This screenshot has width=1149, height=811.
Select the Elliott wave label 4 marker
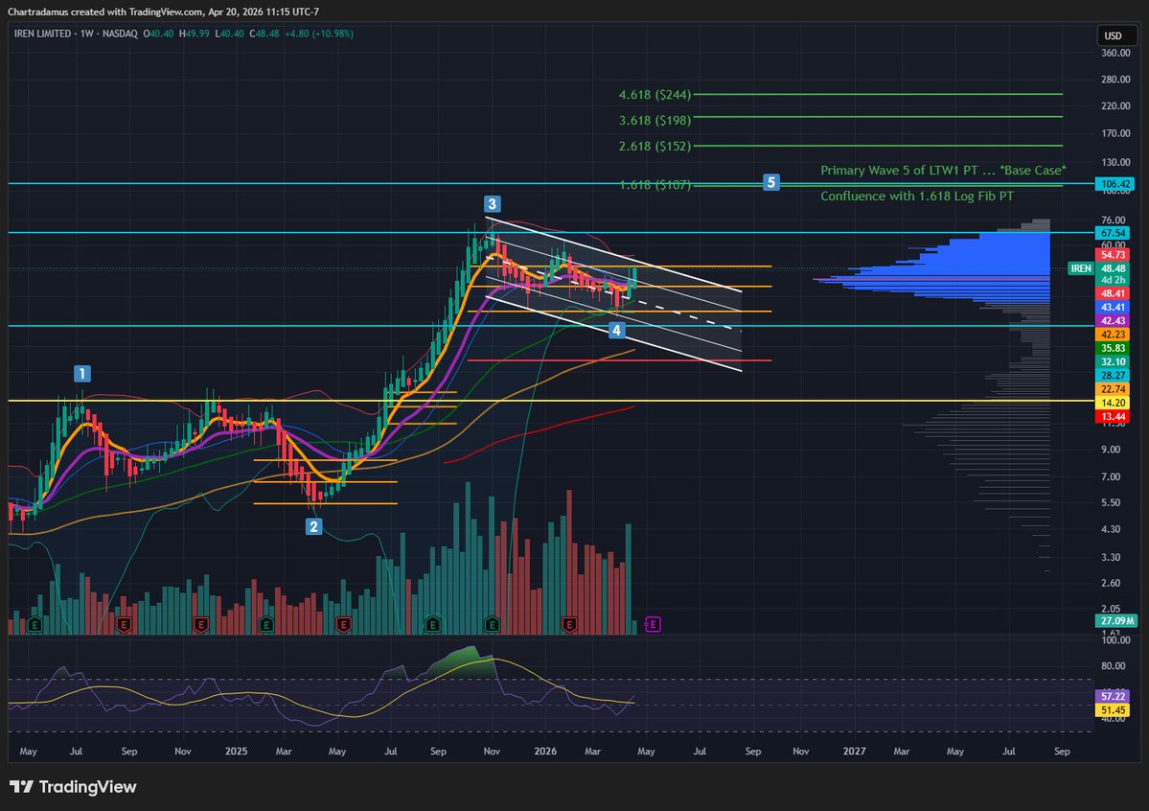coord(616,330)
